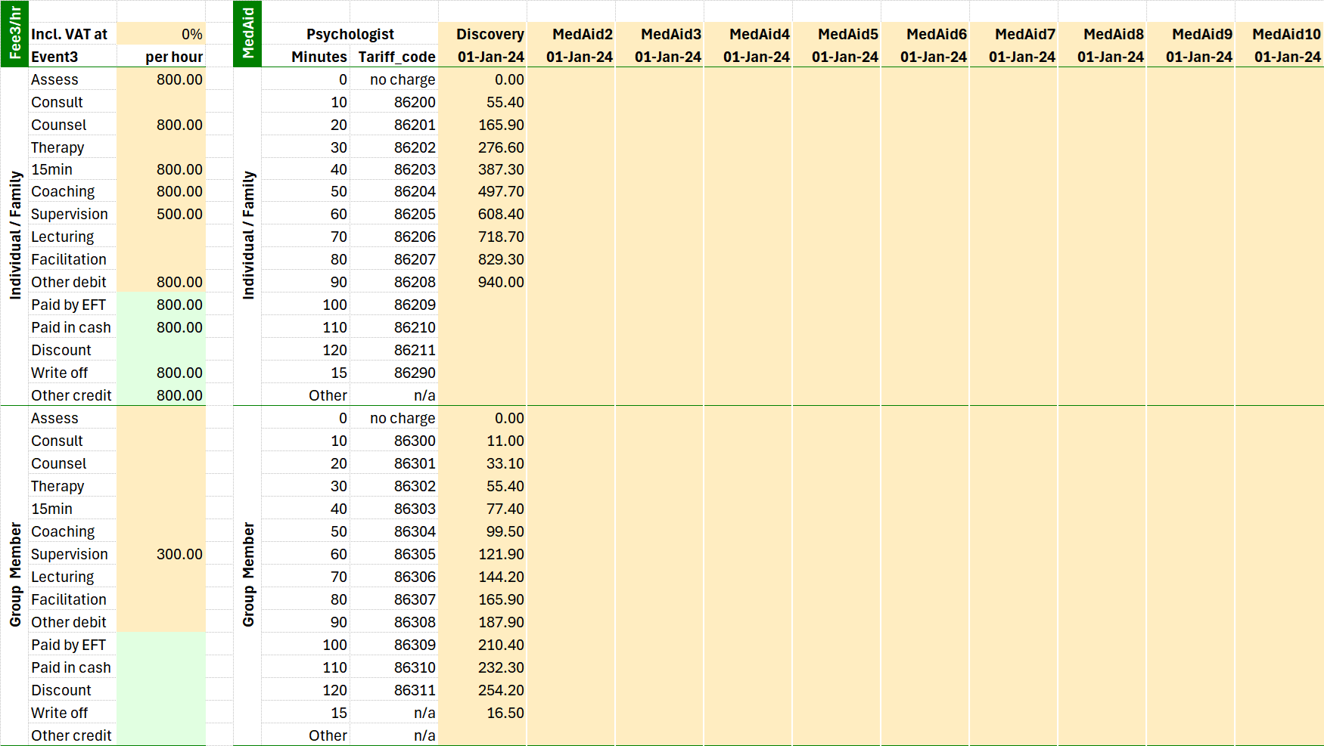Select the MedAid10 column header
This screenshot has width=1324, height=746.
click(1279, 34)
